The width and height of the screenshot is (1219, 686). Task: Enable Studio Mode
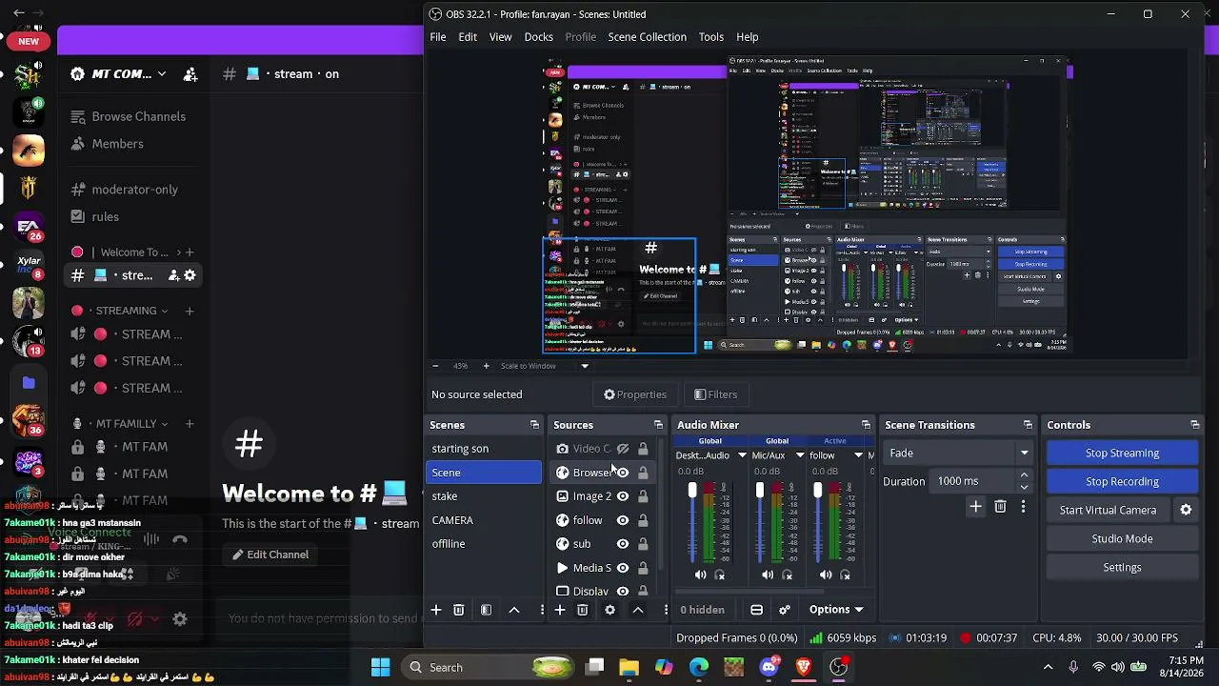[1122, 539]
